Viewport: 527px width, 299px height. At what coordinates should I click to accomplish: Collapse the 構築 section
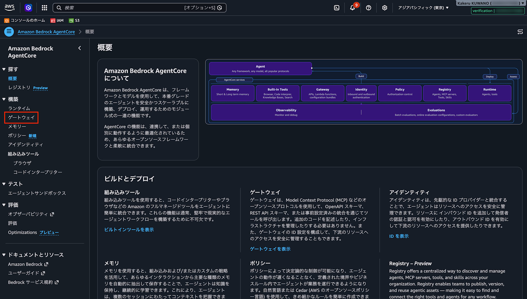(x=4, y=99)
